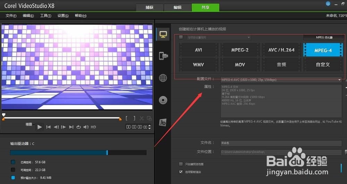Toggle 只创建预览范围 checkbox
Image resolution: width=347 pixels, height=184 pixels.
(181, 164)
